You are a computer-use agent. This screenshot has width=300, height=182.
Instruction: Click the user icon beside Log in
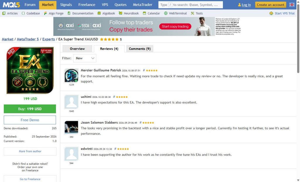(x=239, y=5)
